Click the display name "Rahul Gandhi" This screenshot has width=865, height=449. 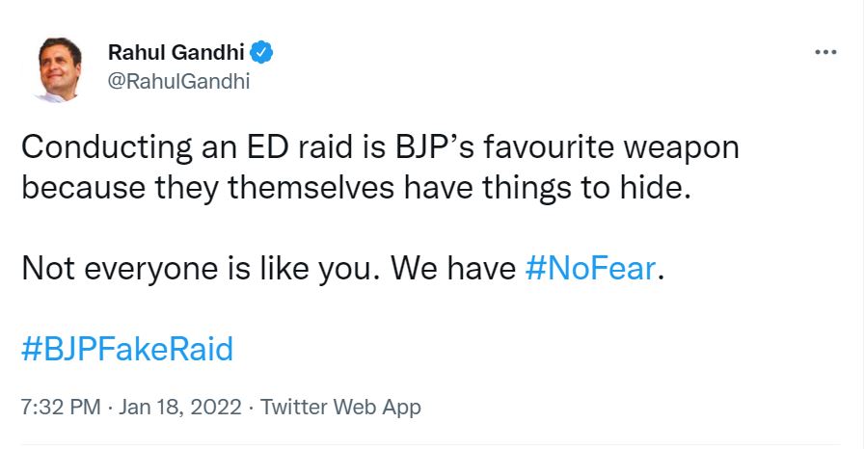pos(176,52)
